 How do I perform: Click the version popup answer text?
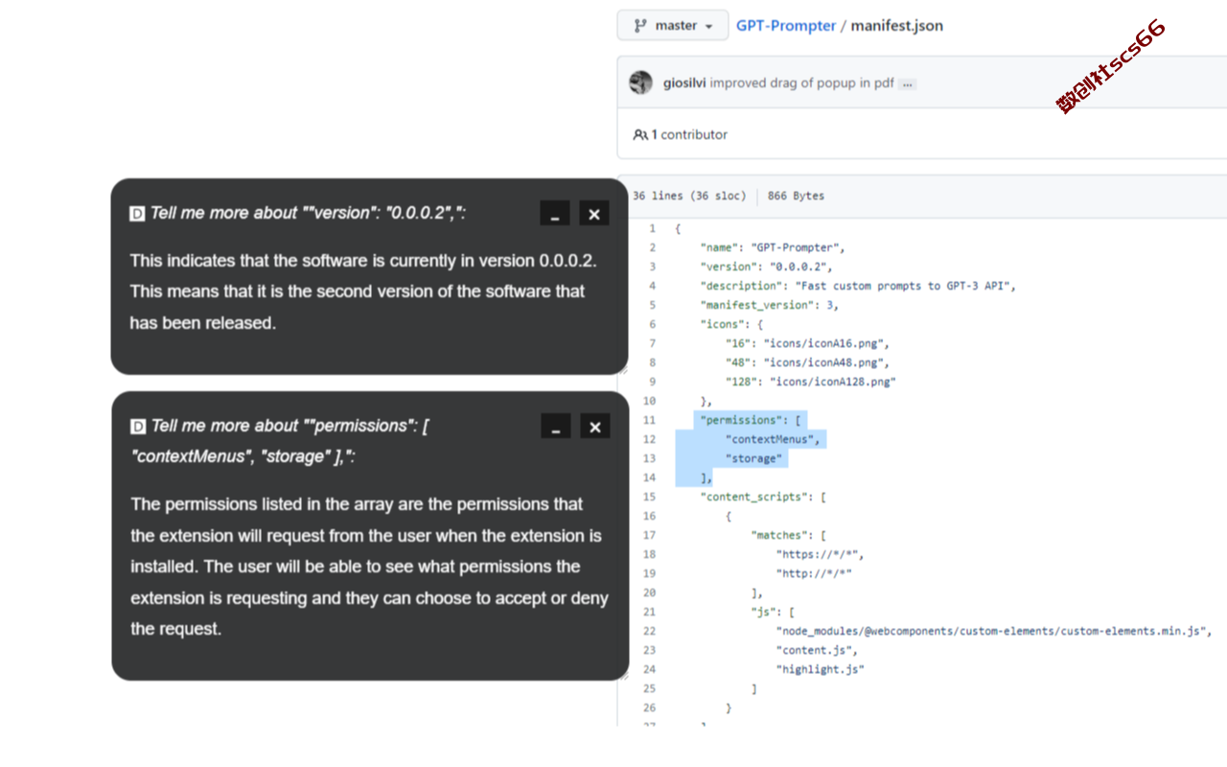(x=363, y=291)
